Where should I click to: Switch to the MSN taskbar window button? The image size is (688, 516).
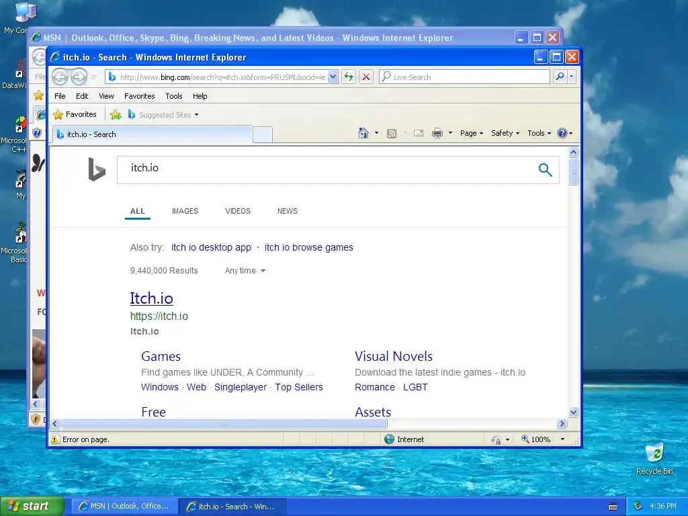[x=124, y=507]
